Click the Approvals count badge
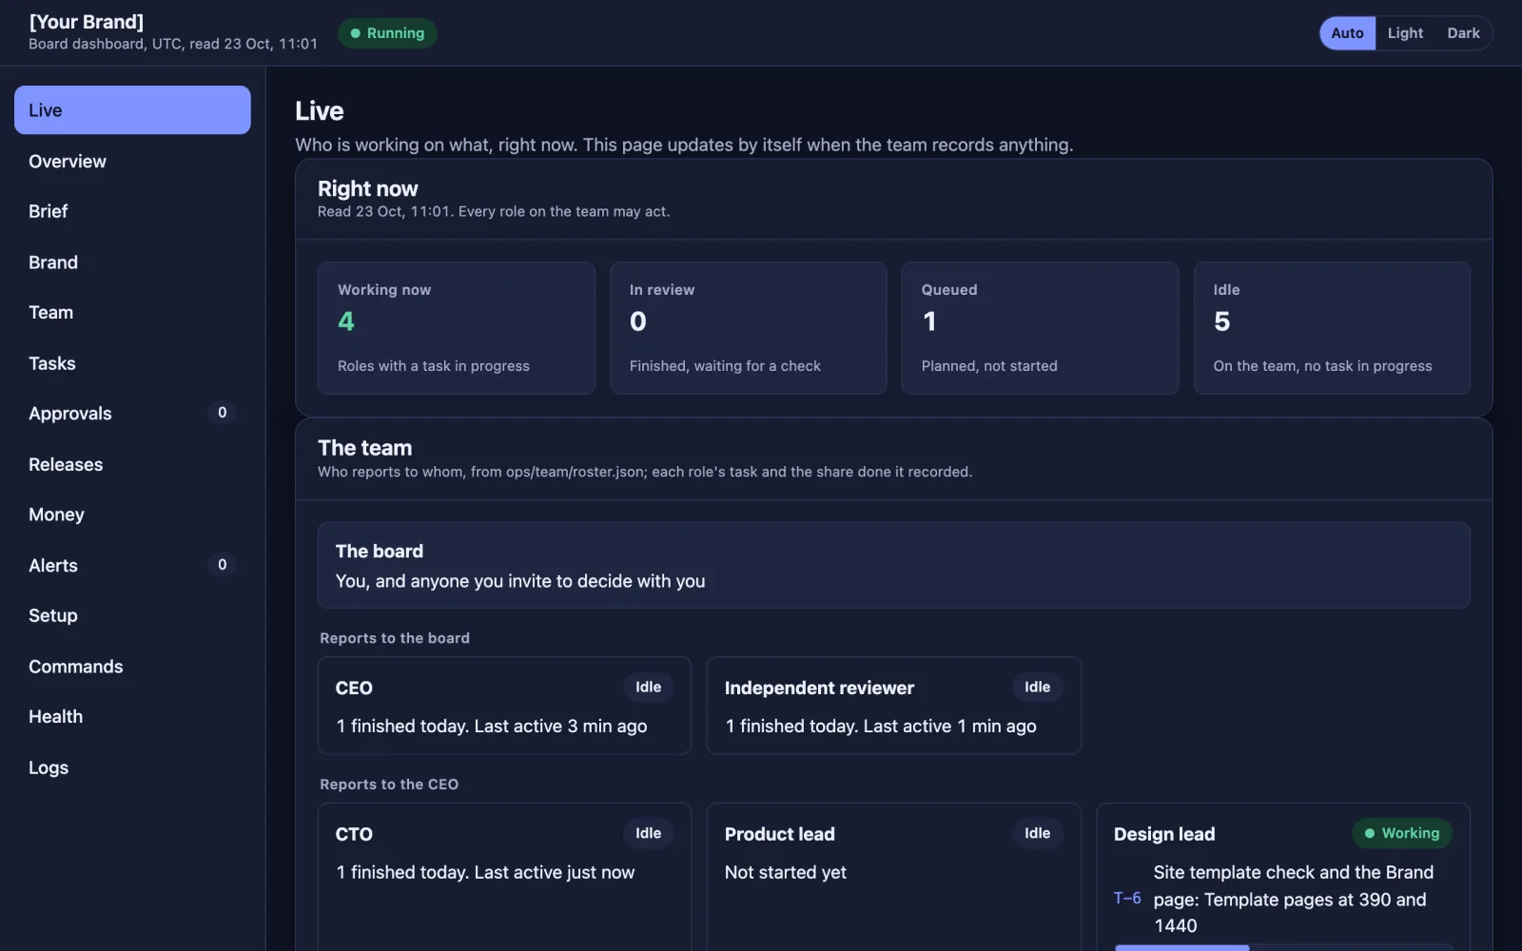 tap(223, 413)
